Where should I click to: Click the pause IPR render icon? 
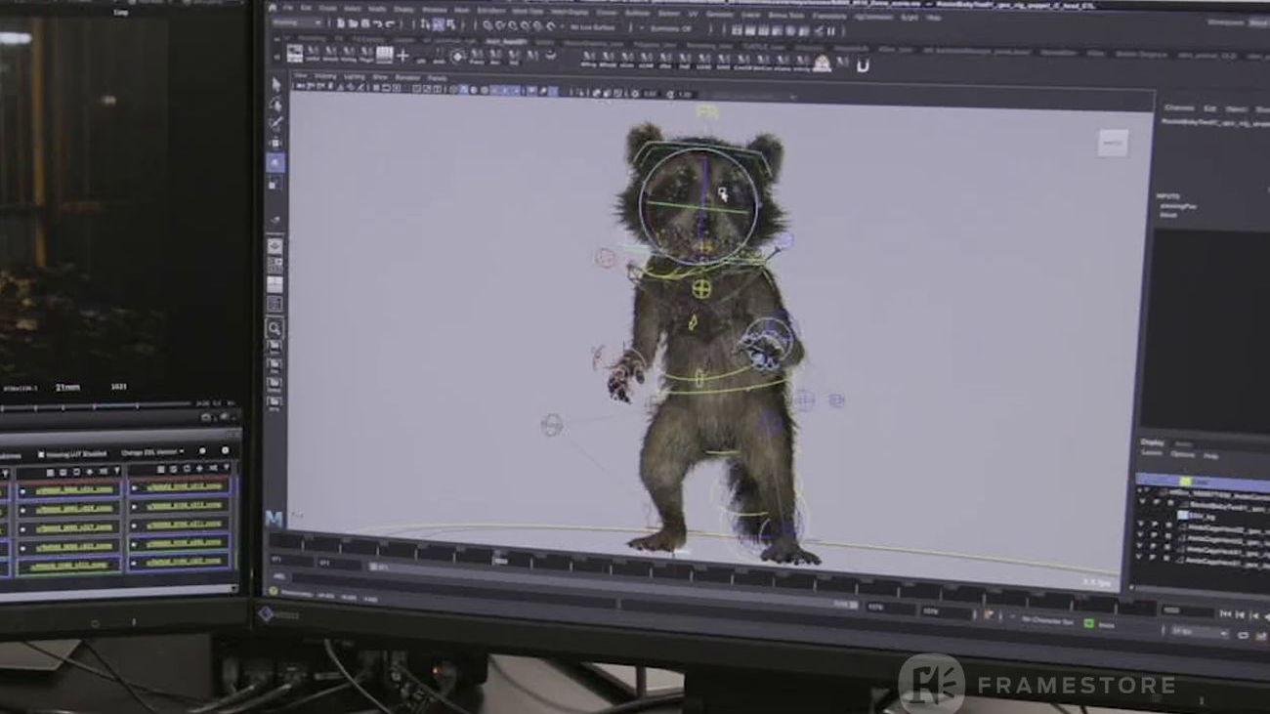click(x=831, y=31)
